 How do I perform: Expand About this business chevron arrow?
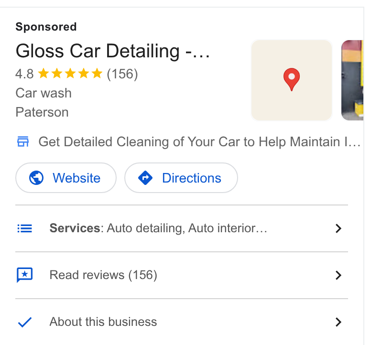[x=338, y=322]
